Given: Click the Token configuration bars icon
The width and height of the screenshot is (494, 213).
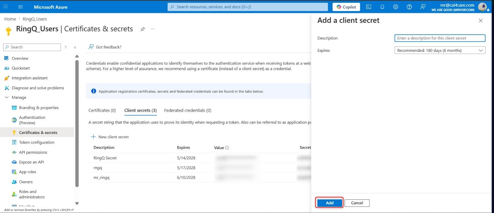Looking at the screenshot, I should point(14,142).
